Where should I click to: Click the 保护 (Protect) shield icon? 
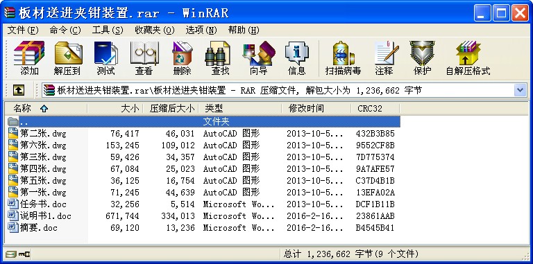pyautogui.click(x=422, y=53)
